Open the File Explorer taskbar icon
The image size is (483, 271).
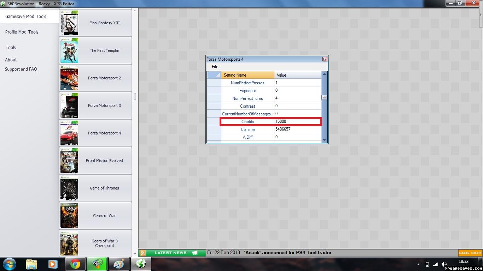click(31, 264)
